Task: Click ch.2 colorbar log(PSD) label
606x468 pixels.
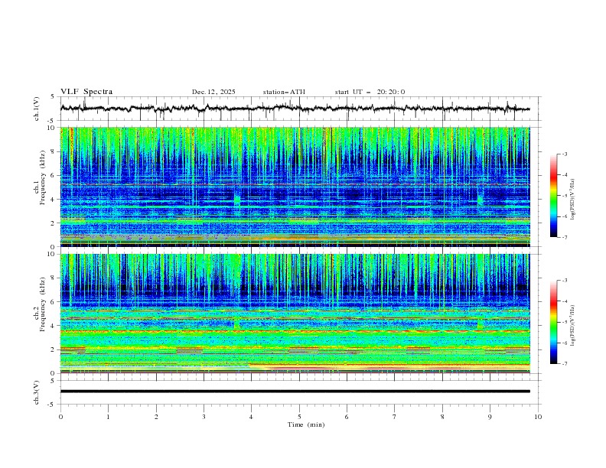Action: coord(573,325)
